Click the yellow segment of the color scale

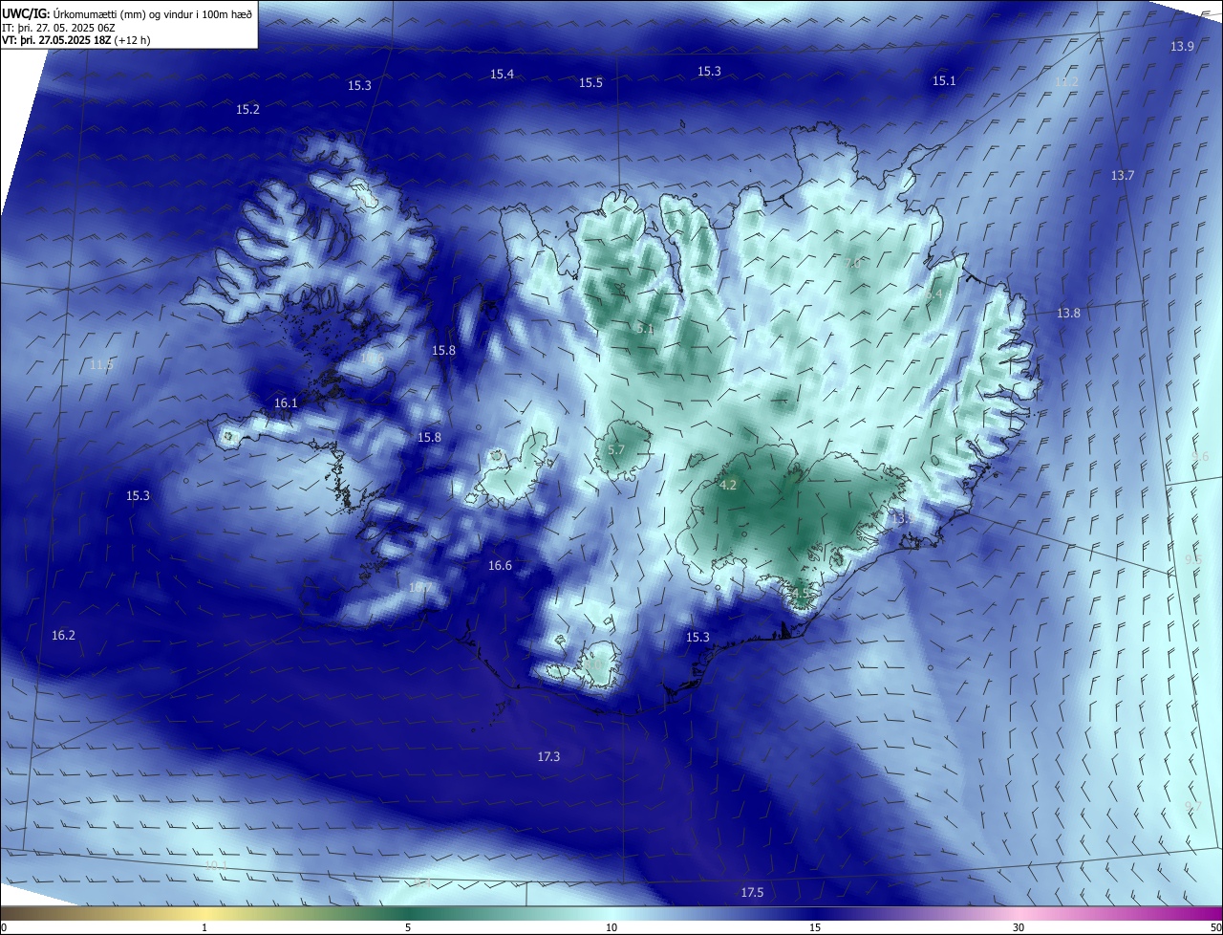coord(205,914)
